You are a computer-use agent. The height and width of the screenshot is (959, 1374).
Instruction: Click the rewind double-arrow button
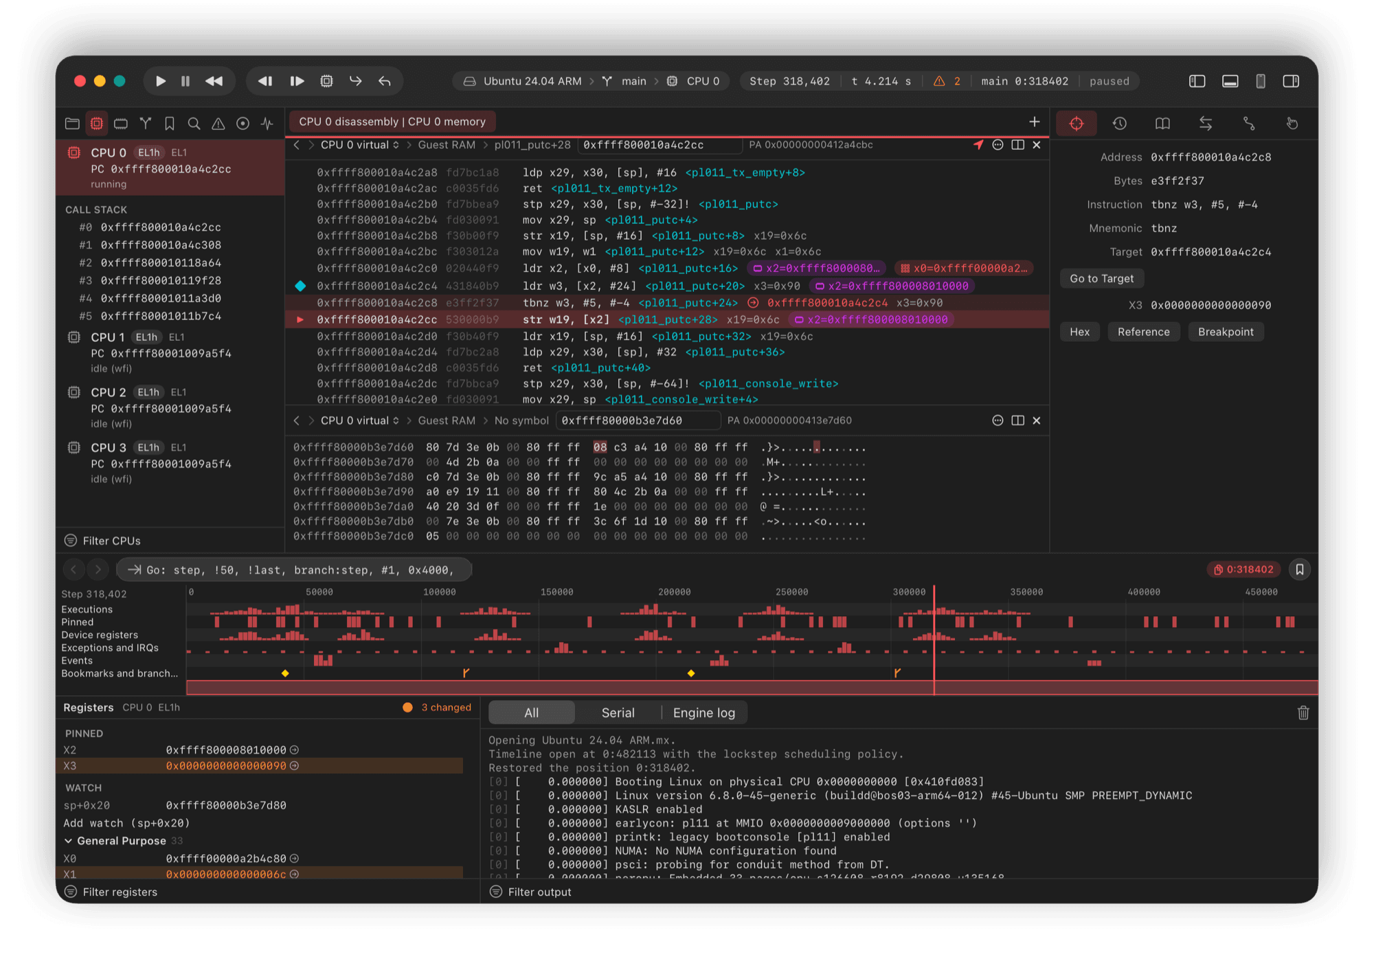tap(214, 81)
